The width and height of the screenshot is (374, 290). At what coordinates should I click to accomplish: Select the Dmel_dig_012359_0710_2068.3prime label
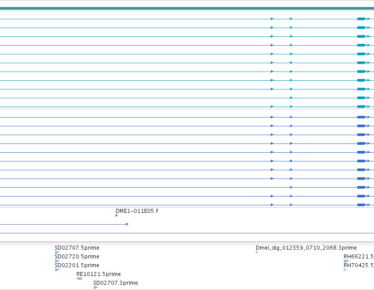[306, 248]
